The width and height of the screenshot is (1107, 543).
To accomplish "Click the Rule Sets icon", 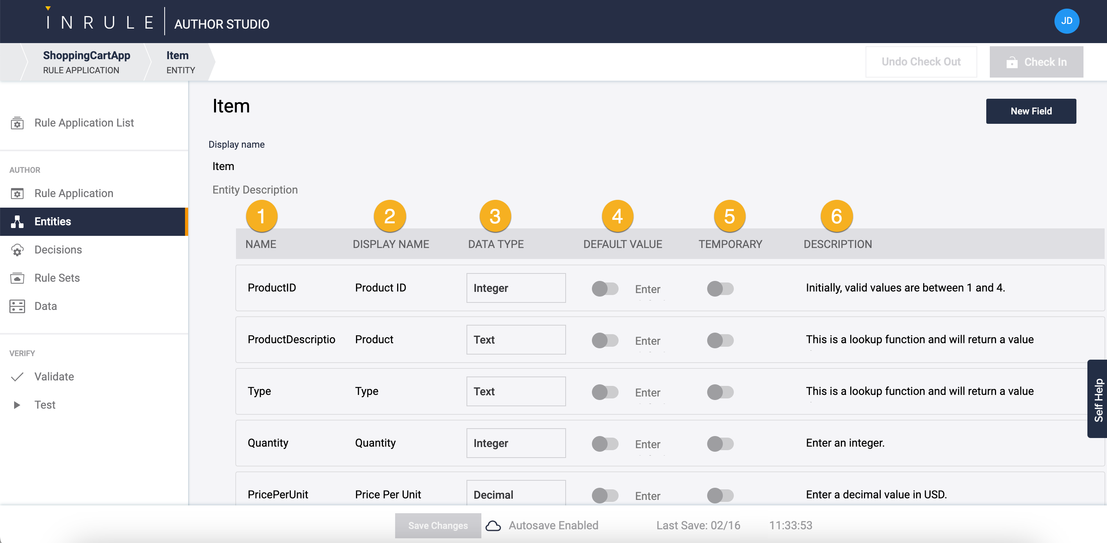I will pos(17,279).
